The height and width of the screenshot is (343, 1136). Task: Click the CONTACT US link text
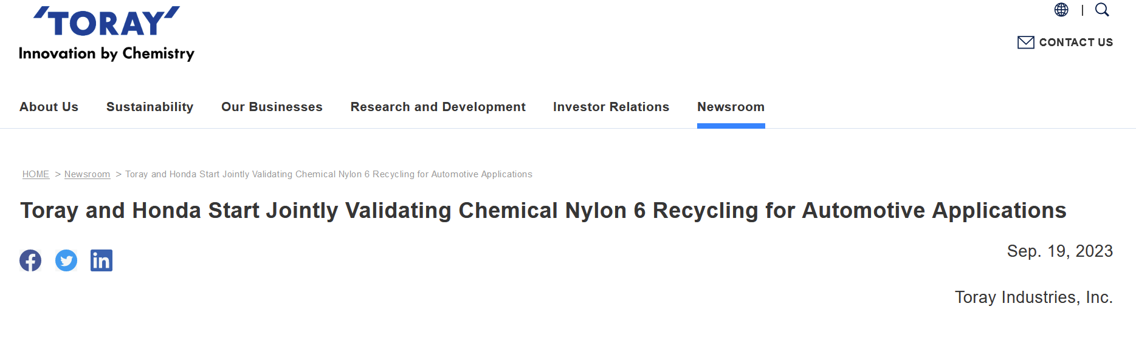point(1076,42)
